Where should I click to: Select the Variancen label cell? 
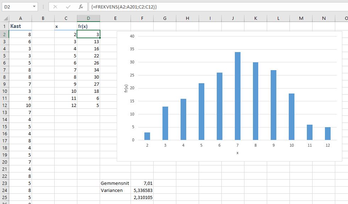[115, 190]
